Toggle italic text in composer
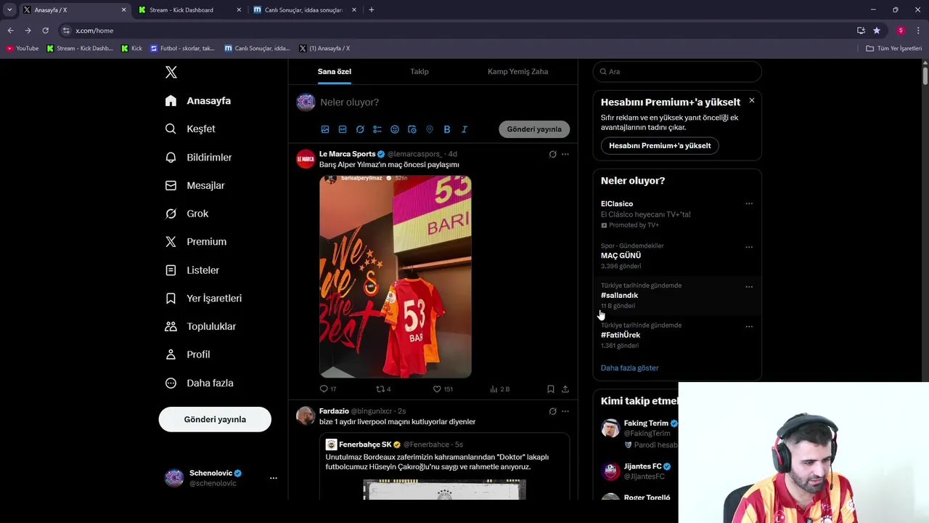929x523 pixels. [464, 129]
